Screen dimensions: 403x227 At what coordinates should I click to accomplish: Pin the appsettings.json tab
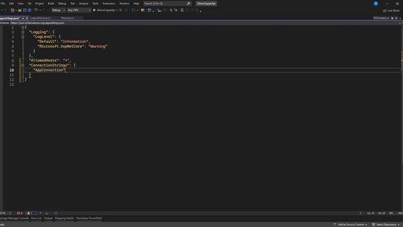pos(23,18)
